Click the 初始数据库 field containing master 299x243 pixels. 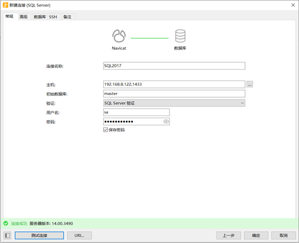pyautogui.click(x=174, y=93)
